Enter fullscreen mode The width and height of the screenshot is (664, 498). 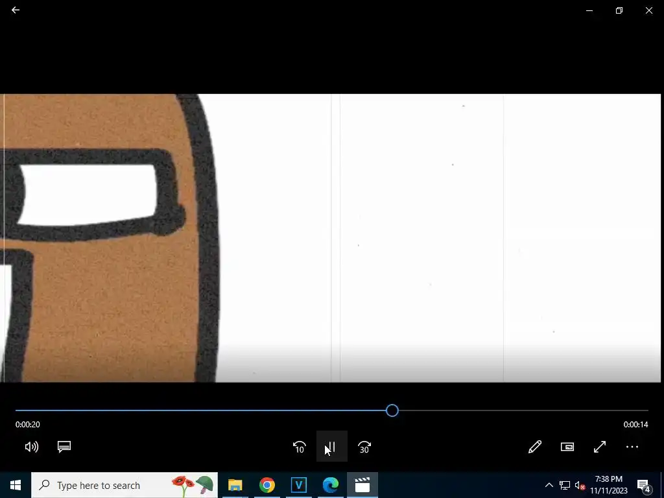pyautogui.click(x=600, y=447)
